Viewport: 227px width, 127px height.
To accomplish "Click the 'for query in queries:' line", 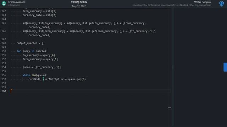I will 32,51.
